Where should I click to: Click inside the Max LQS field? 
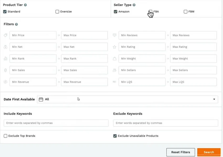coord(193,82)
